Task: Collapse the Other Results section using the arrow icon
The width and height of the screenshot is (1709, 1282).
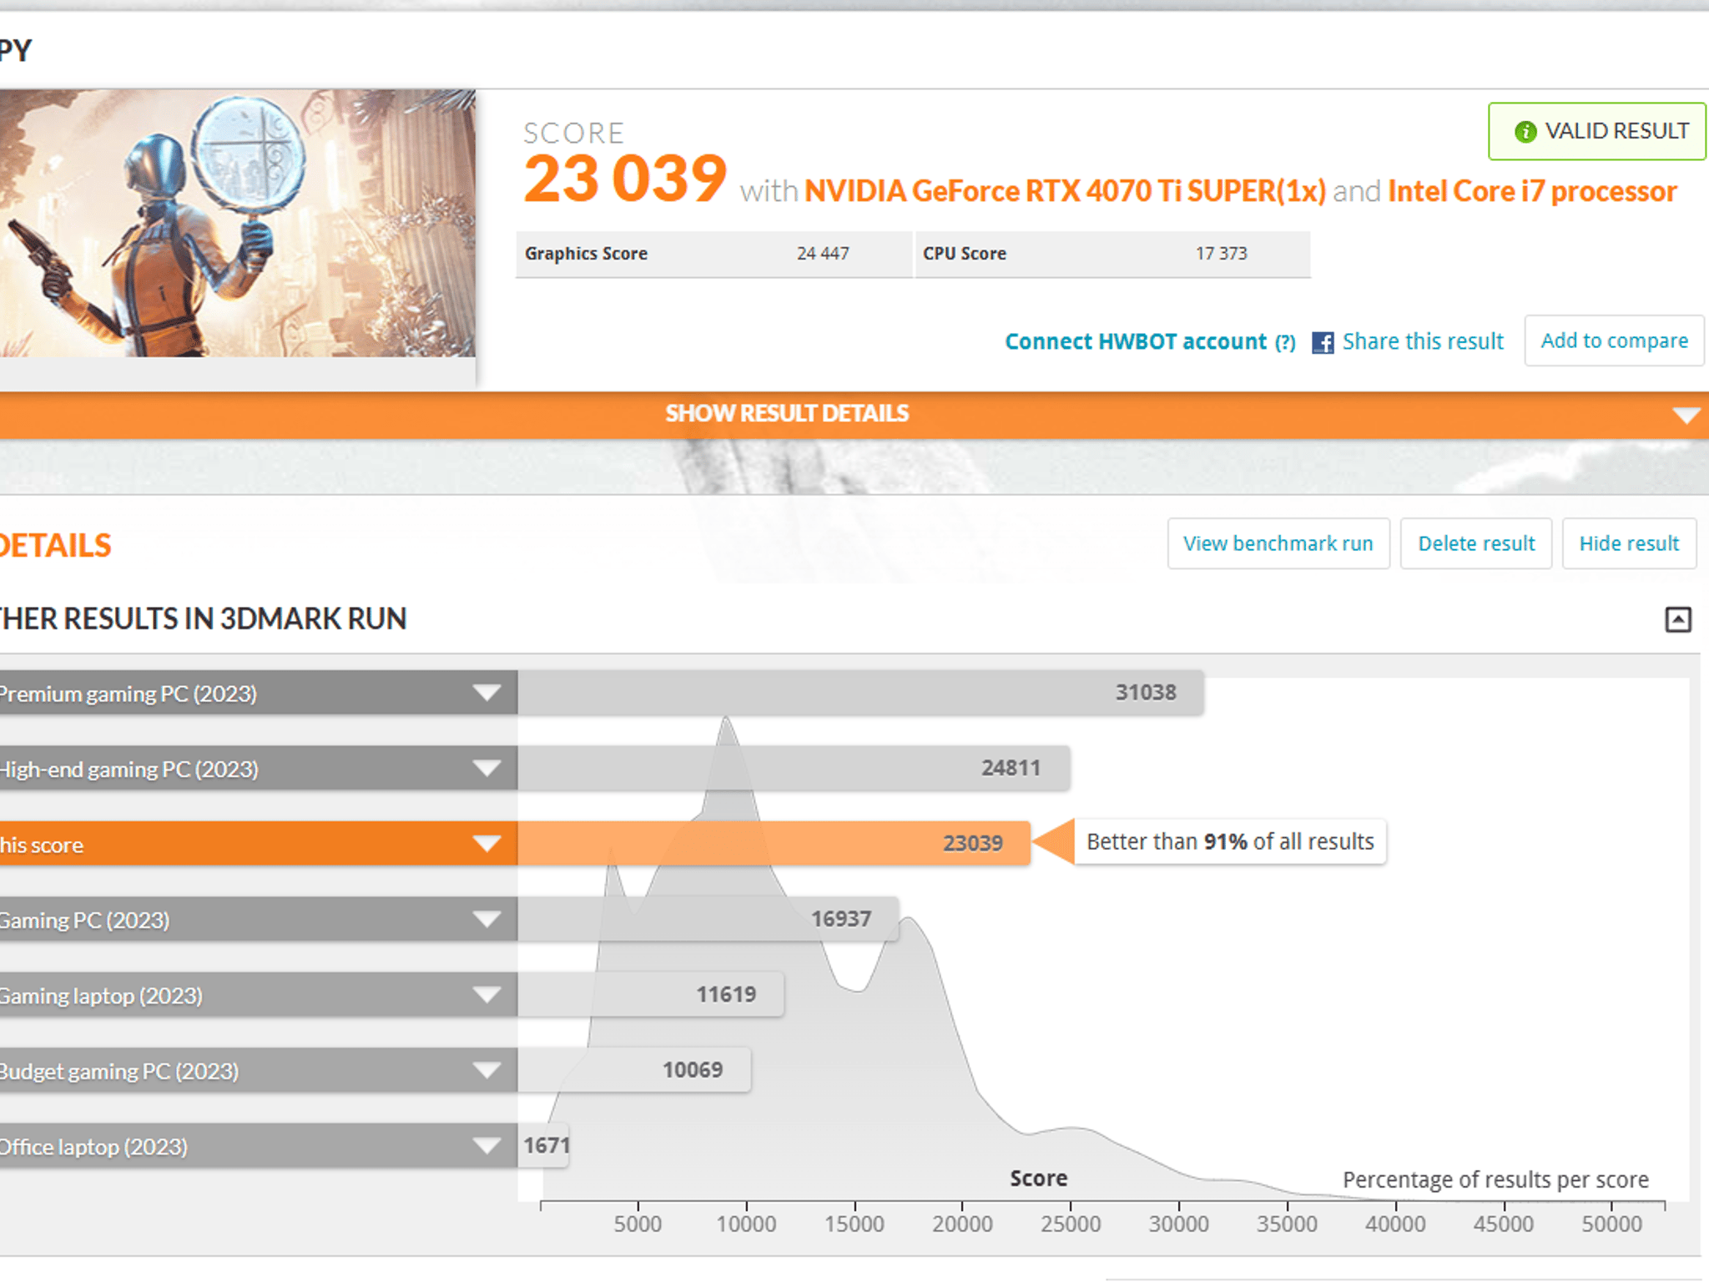Action: 1678,619
